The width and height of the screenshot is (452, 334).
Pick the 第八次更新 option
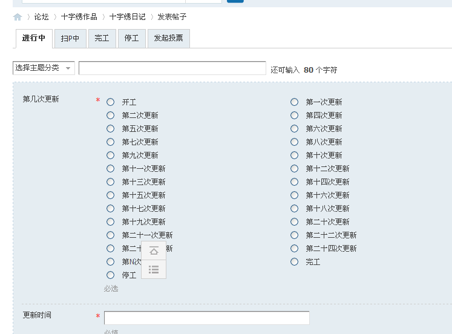coord(294,142)
